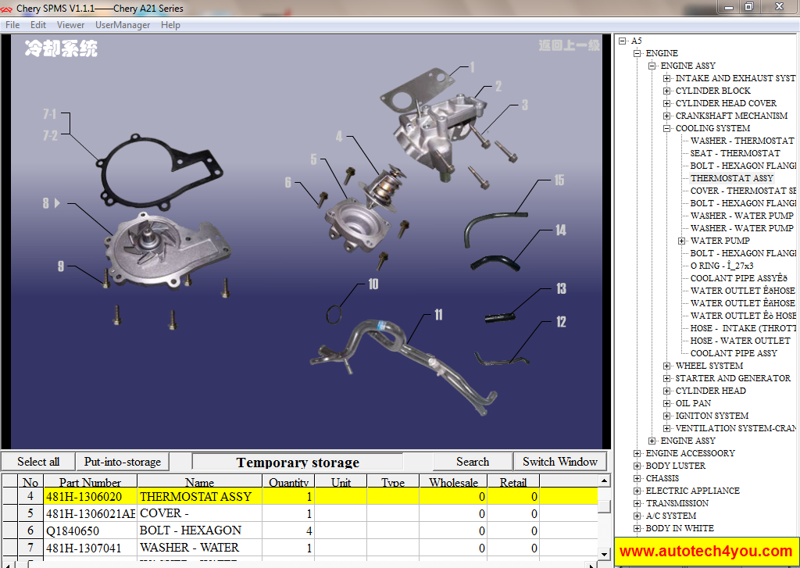Select O RING 27x3 tree item

pos(721,266)
